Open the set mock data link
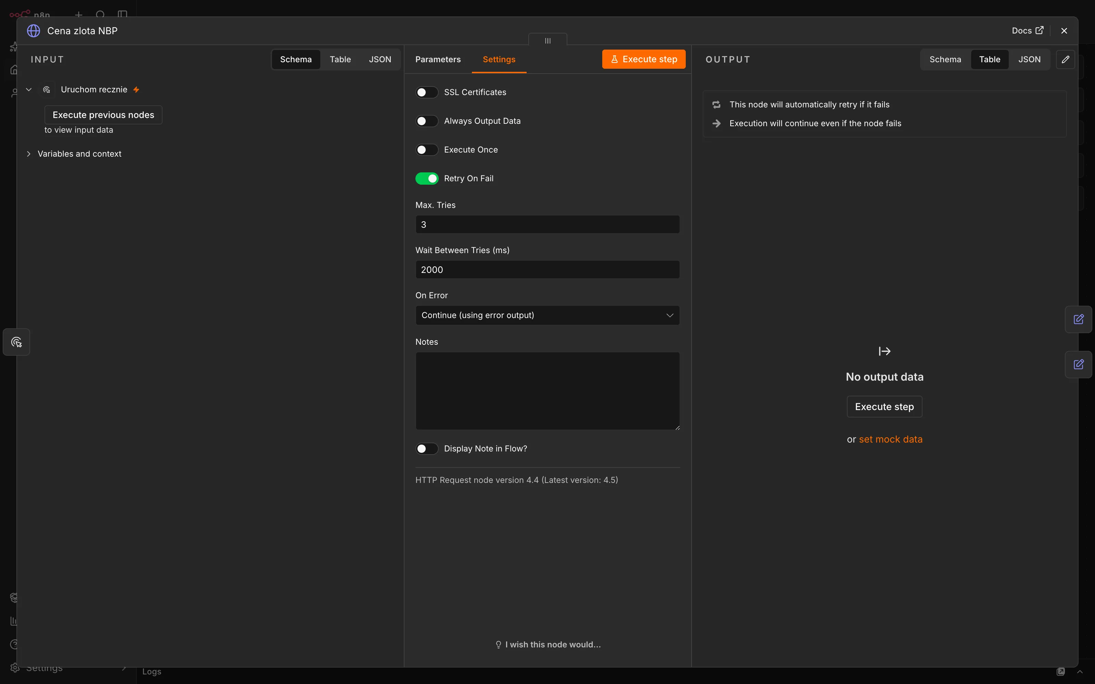 890,439
